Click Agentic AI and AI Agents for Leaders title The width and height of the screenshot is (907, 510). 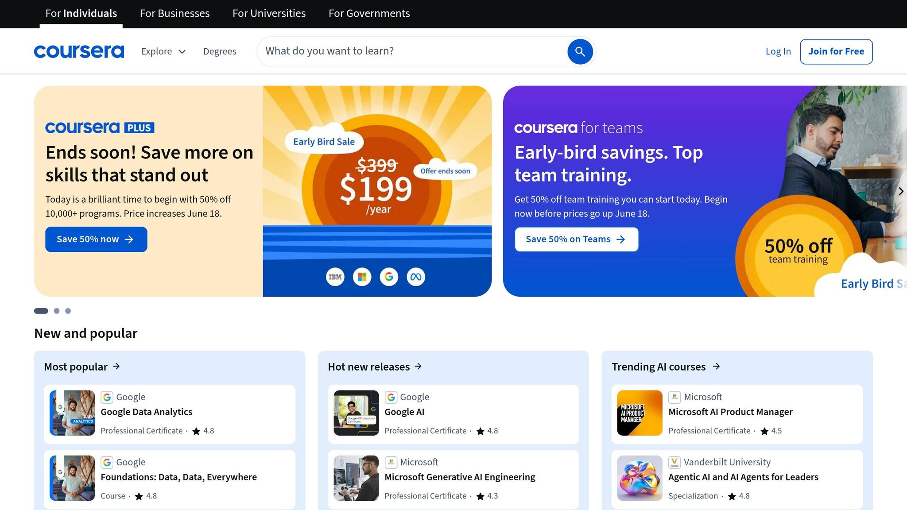pyautogui.click(x=743, y=477)
